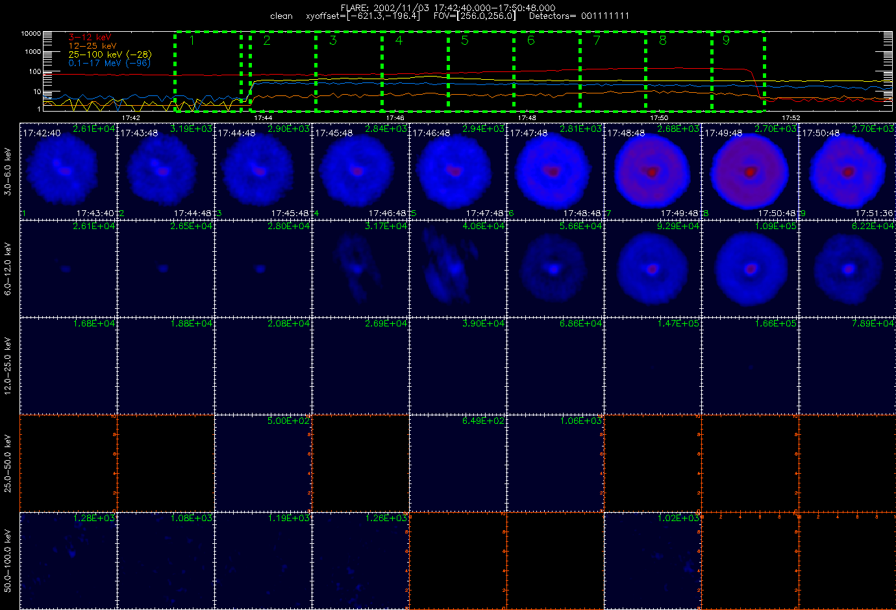The width and height of the screenshot is (896, 610).
Task: Click the 5.00E+02 value in 25.0-50.0 keV row
Action: tap(289, 421)
